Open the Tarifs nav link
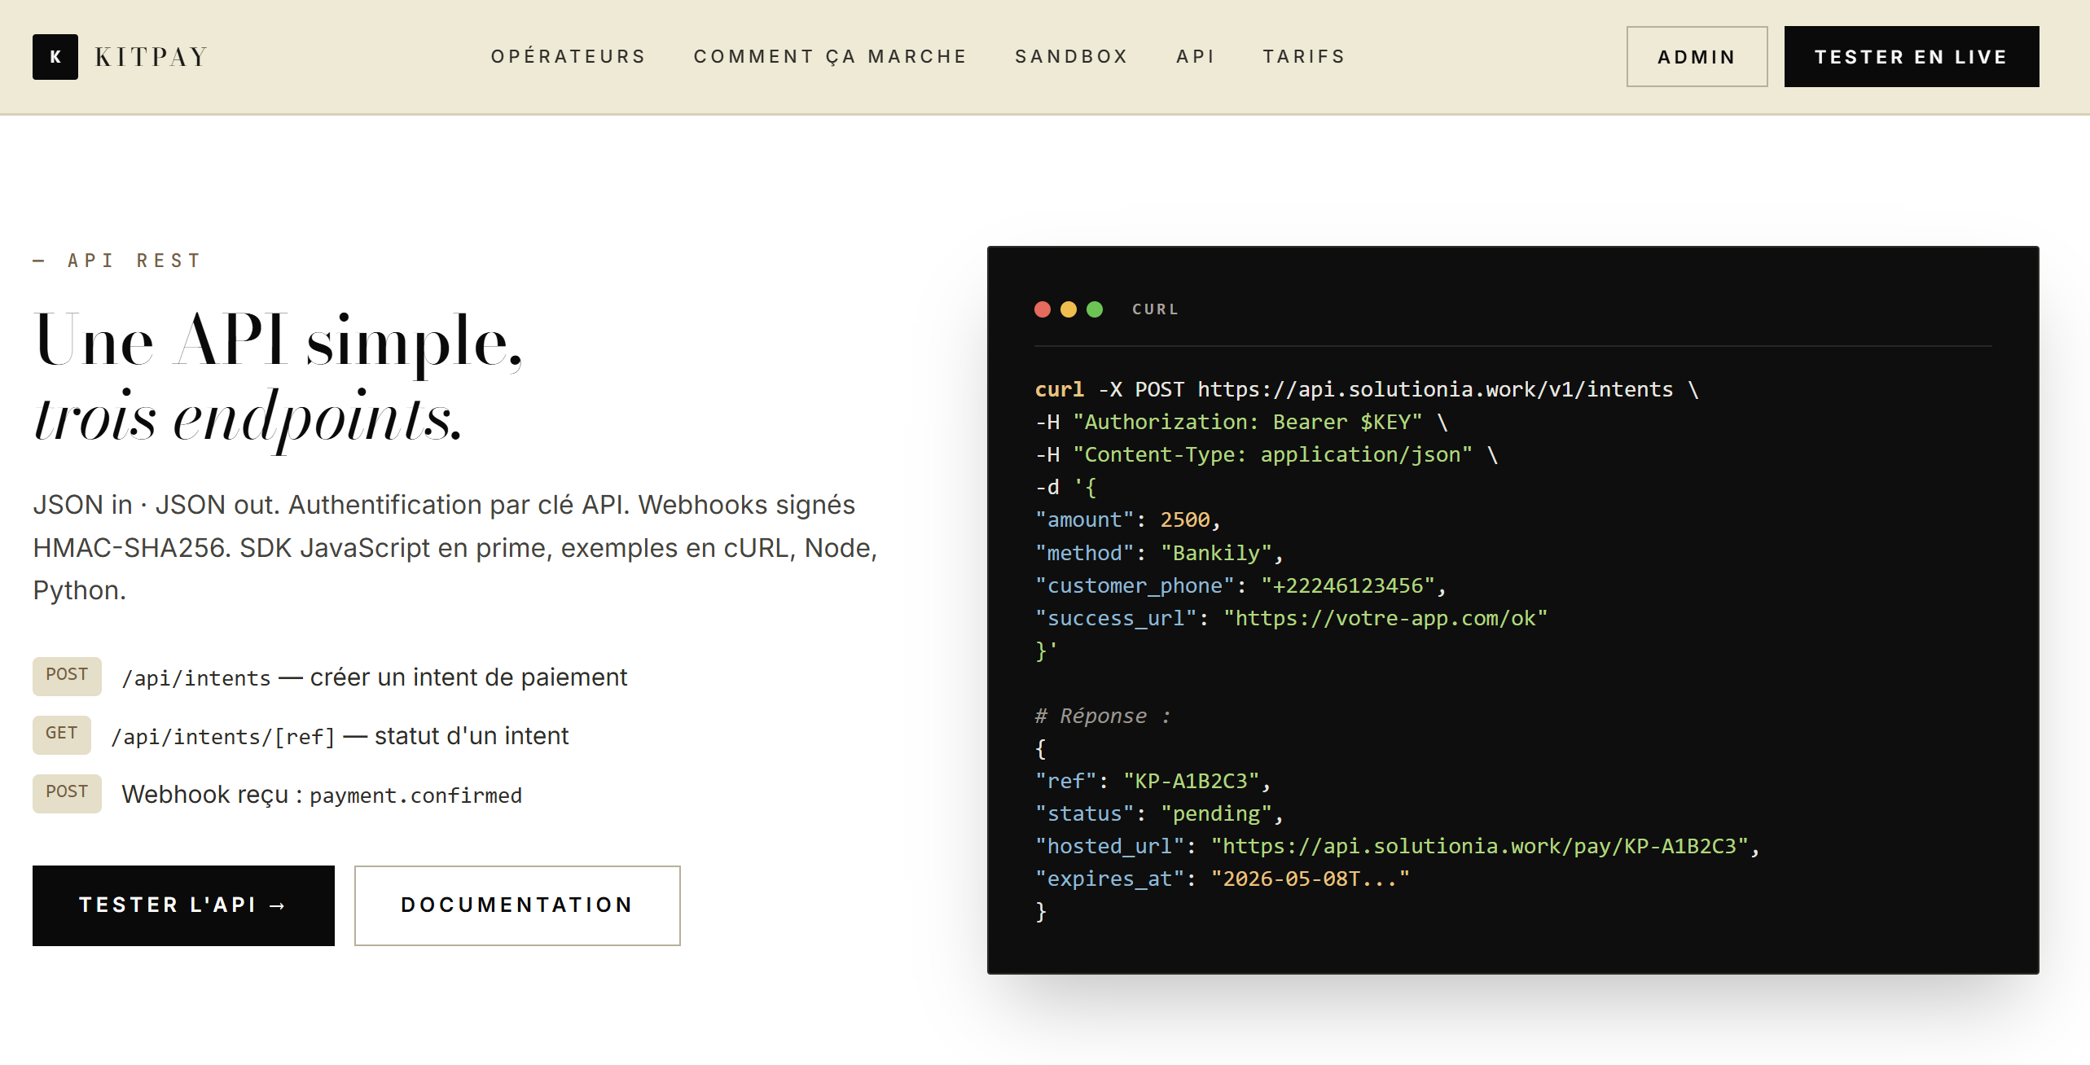The height and width of the screenshot is (1065, 2090). click(1304, 57)
